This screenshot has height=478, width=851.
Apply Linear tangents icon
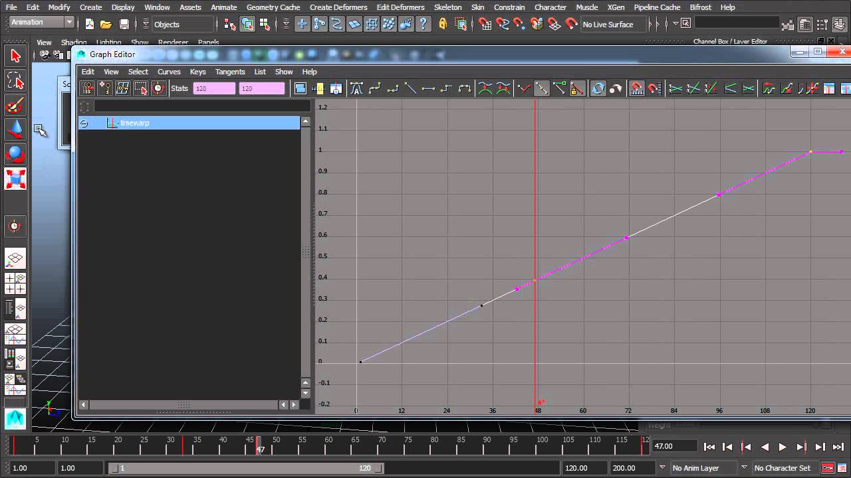(411, 88)
